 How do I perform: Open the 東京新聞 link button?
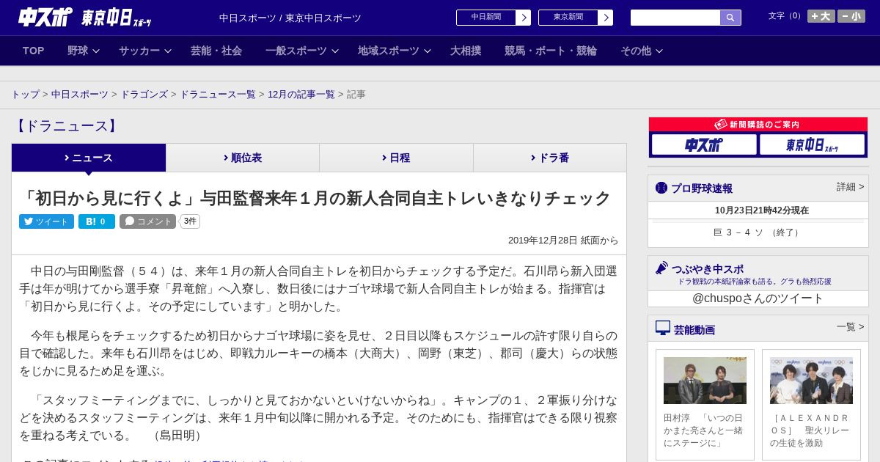pos(568,18)
